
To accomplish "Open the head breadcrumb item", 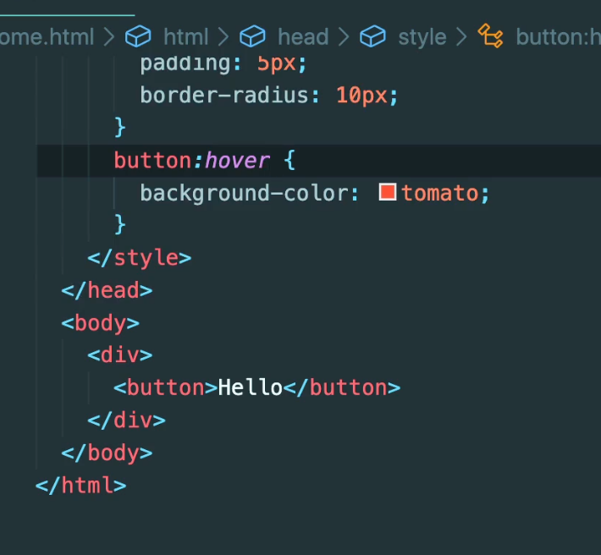I will (x=303, y=37).
